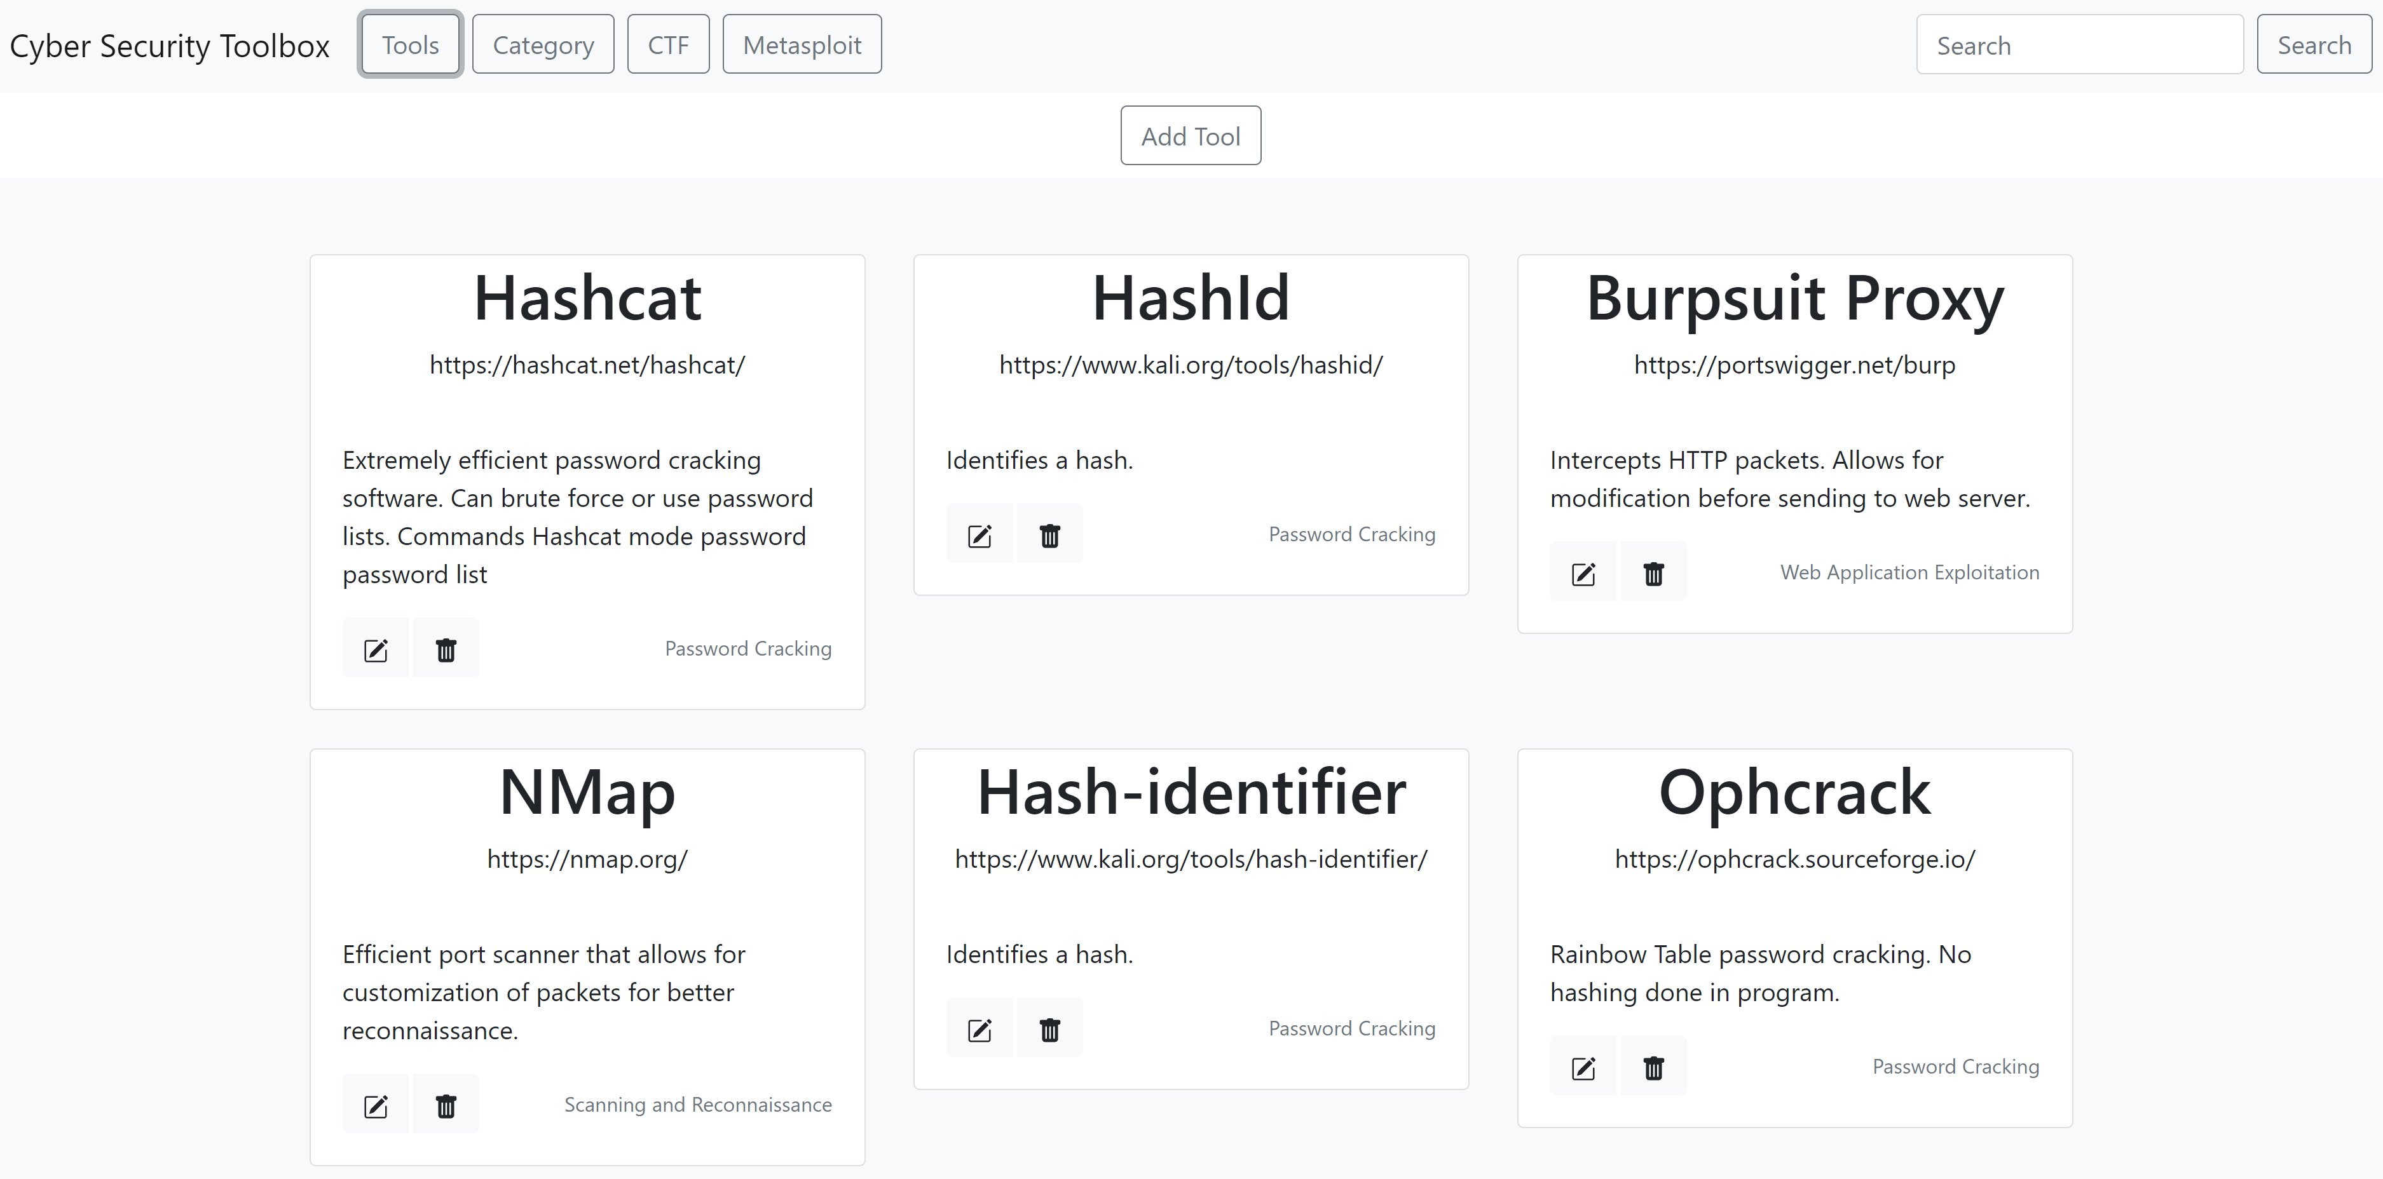Open the ophcrack.sourceforge.io link

coord(1794,859)
